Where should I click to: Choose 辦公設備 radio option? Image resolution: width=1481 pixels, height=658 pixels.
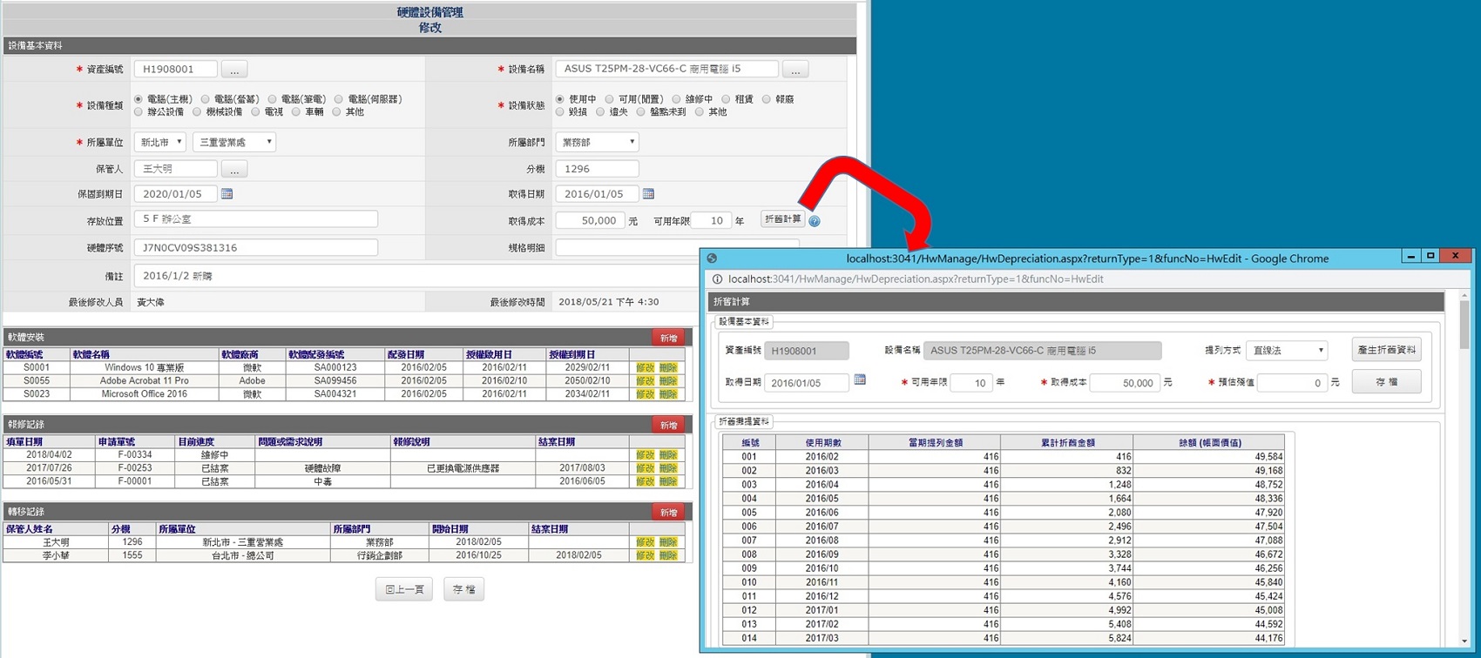tap(139, 111)
